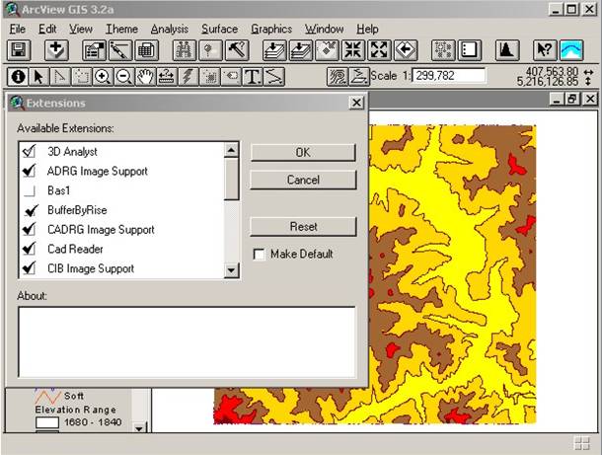Open the Edit menu

(47, 30)
